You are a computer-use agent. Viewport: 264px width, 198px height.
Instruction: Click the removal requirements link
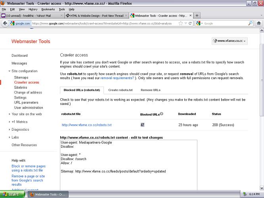tap(117, 78)
